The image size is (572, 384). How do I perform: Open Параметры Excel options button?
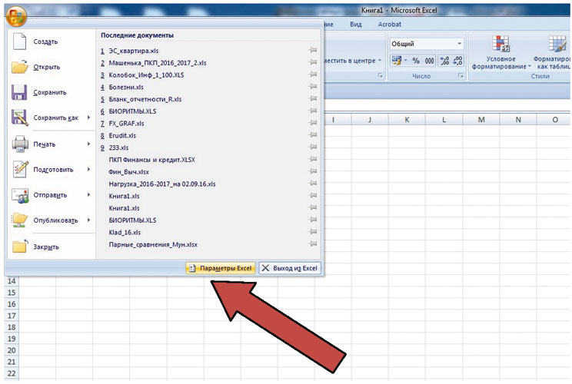pos(221,268)
